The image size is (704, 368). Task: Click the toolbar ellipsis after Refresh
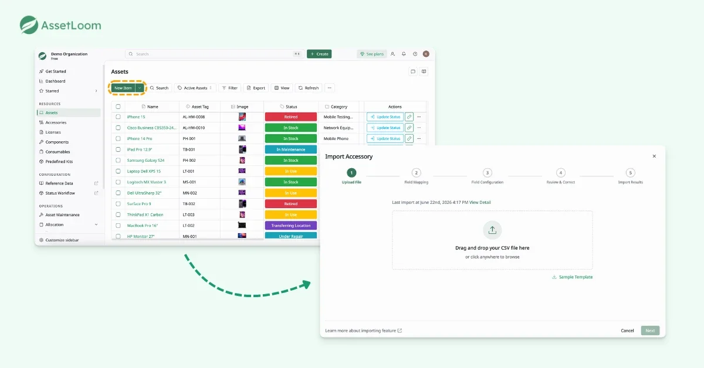click(x=330, y=88)
